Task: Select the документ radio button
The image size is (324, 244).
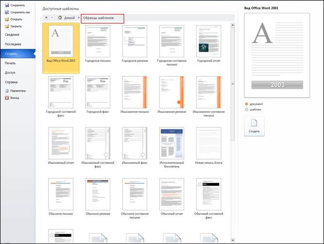Action: [x=246, y=104]
